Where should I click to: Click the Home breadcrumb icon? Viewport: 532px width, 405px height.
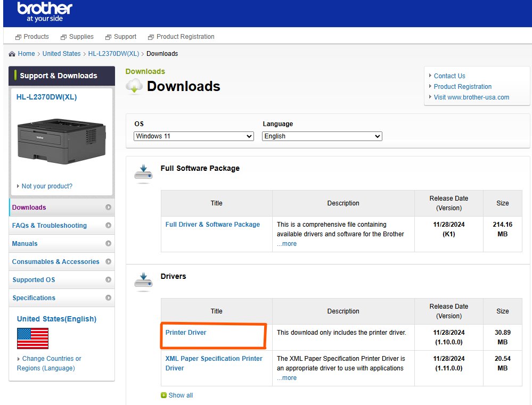point(12,53)
